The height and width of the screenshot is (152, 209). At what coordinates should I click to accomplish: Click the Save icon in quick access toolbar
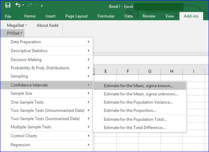[x=8, y=5]
